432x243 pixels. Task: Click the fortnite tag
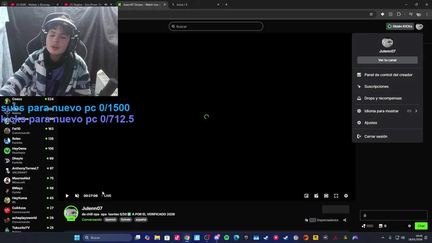[x=126, y=220]
